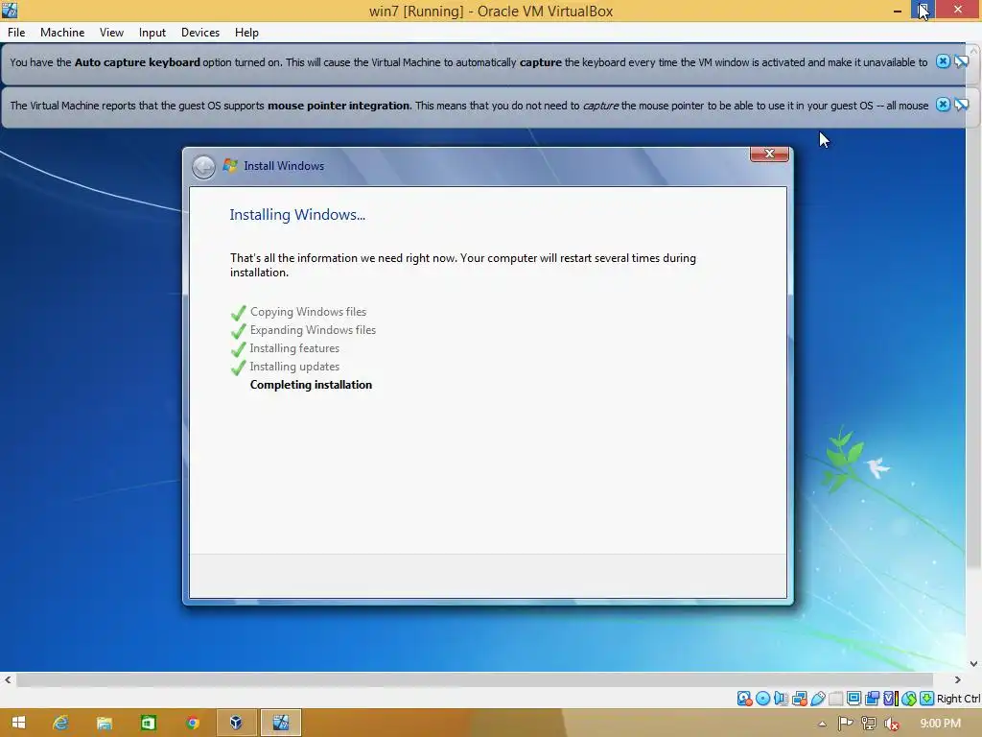
Task: Open the Input menu
Action: coord(152,33)
